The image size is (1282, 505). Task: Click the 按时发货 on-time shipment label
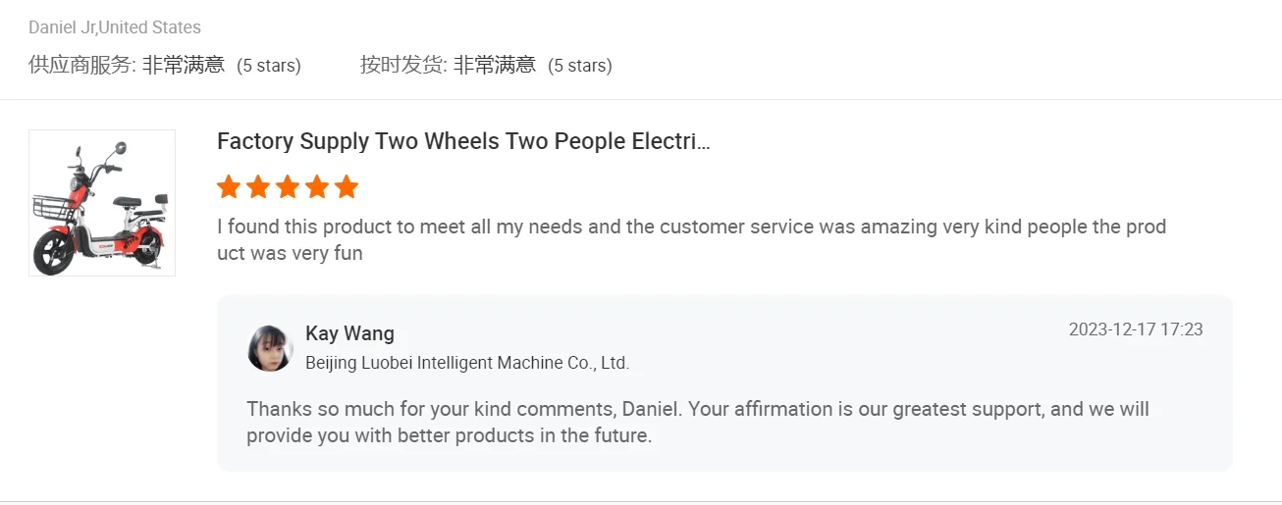point(403,66)
